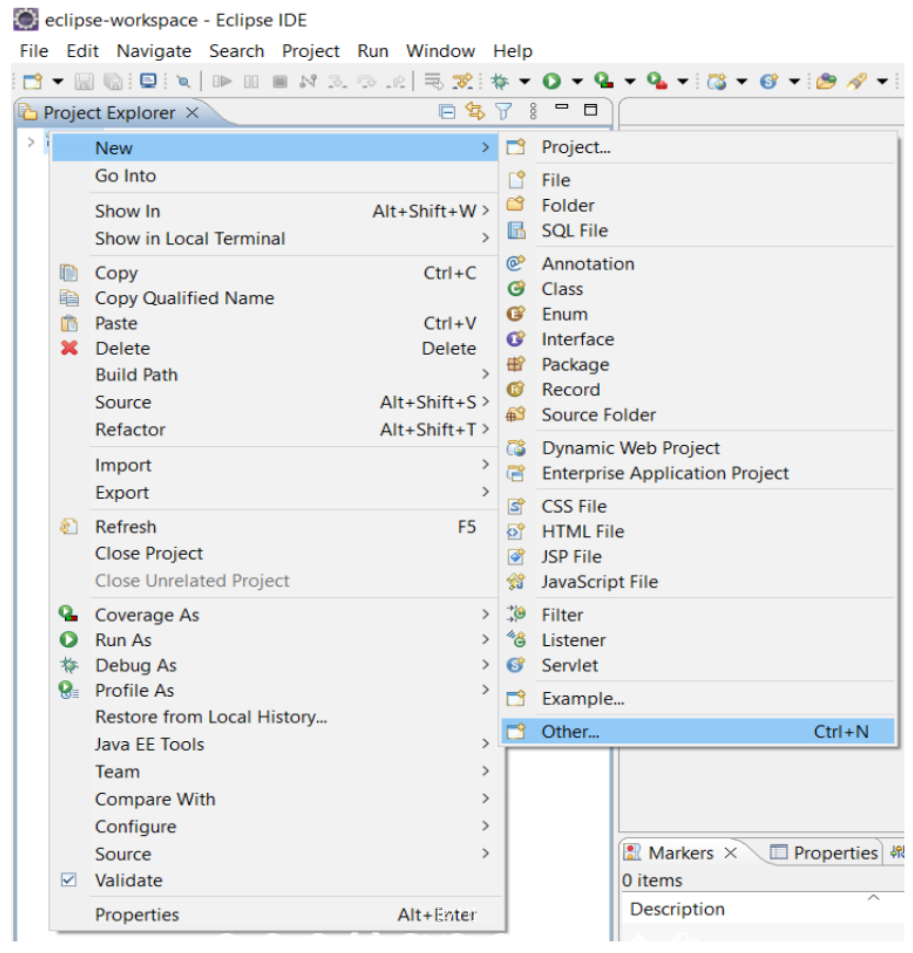This screenshot has width=913, height=953.
Task: Open the Navigate menu
Action: 154,51
